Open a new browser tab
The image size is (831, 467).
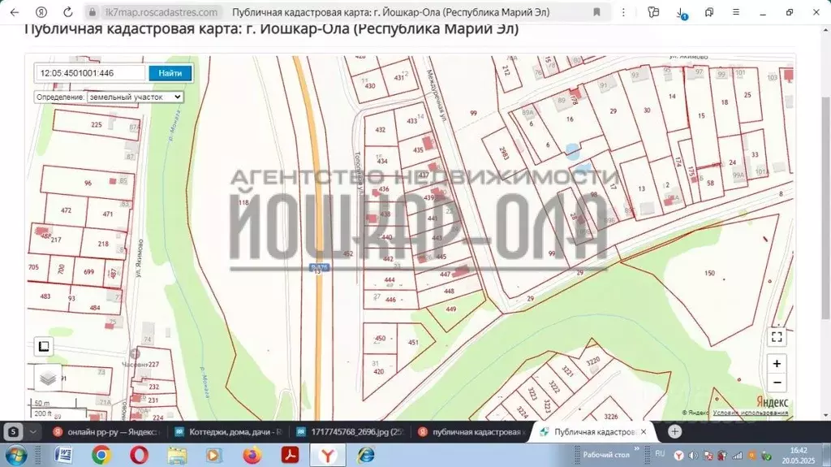tap(674, 432)
